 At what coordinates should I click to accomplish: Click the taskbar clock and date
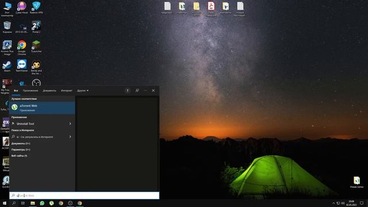[x=351, y=203]
